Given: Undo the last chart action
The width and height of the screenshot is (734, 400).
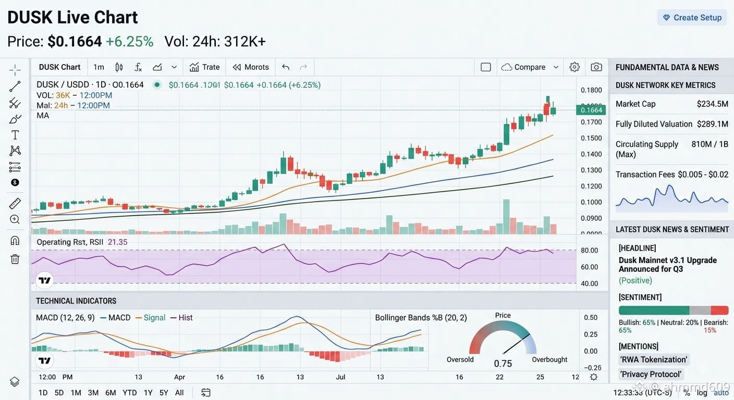Looking at the screenshot, I should pyautogui.click(x=286, y=67).
